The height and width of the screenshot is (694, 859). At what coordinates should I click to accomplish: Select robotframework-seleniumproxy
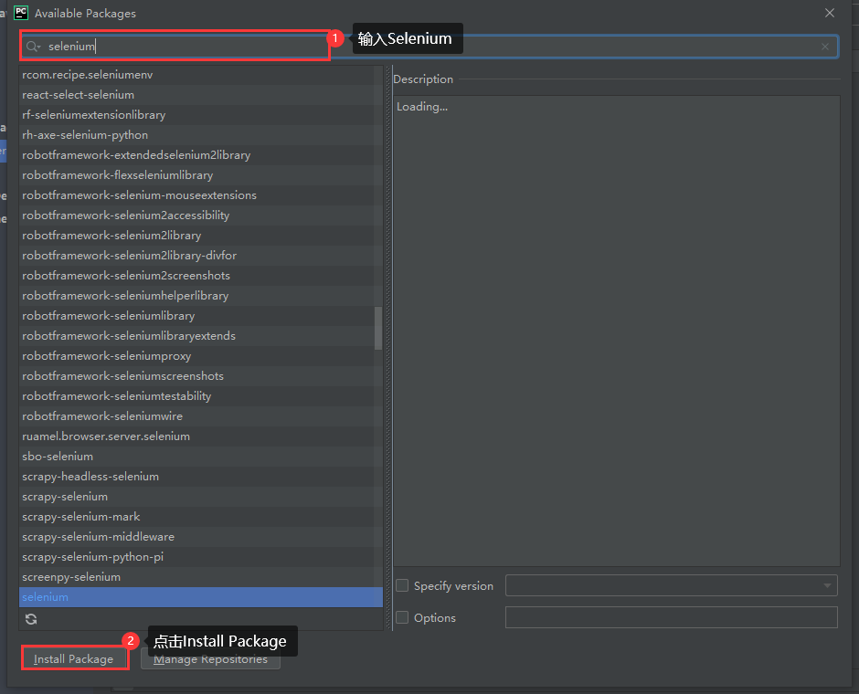coord(200,356)
